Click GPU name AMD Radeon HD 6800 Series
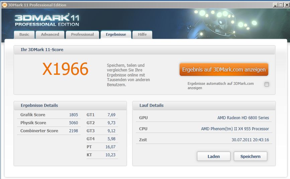The width and height of the screenshot is (290, 179). pos(243,118)
